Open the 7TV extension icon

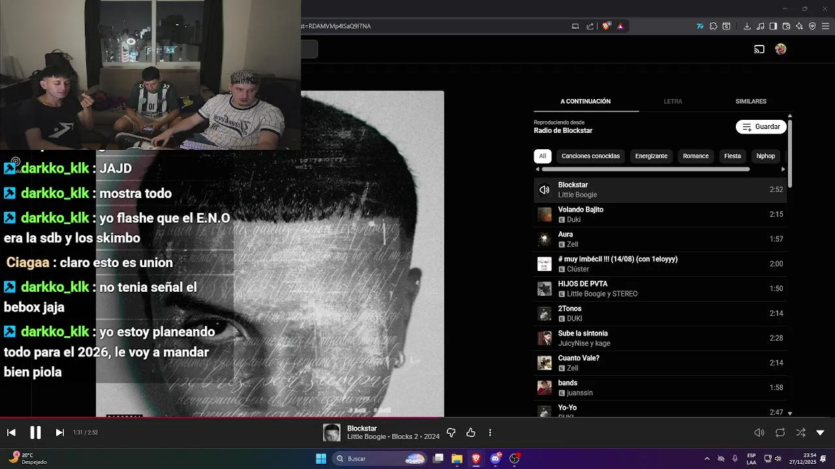pyautogui.click(x=700, y=26)
